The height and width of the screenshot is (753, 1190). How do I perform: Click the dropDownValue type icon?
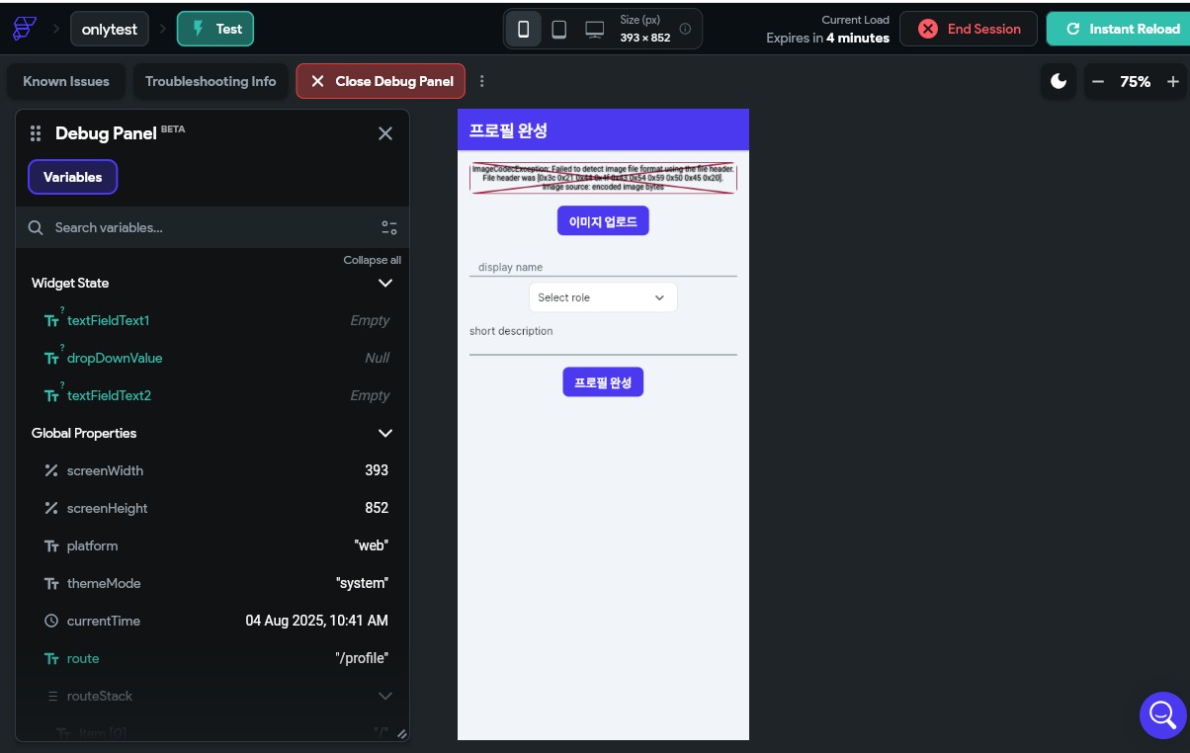click(51, 359)
